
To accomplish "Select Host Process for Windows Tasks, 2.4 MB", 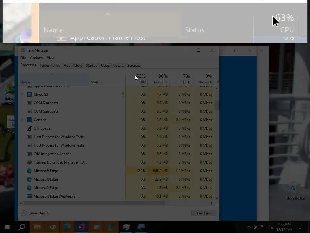I will [x=117, y=137].
